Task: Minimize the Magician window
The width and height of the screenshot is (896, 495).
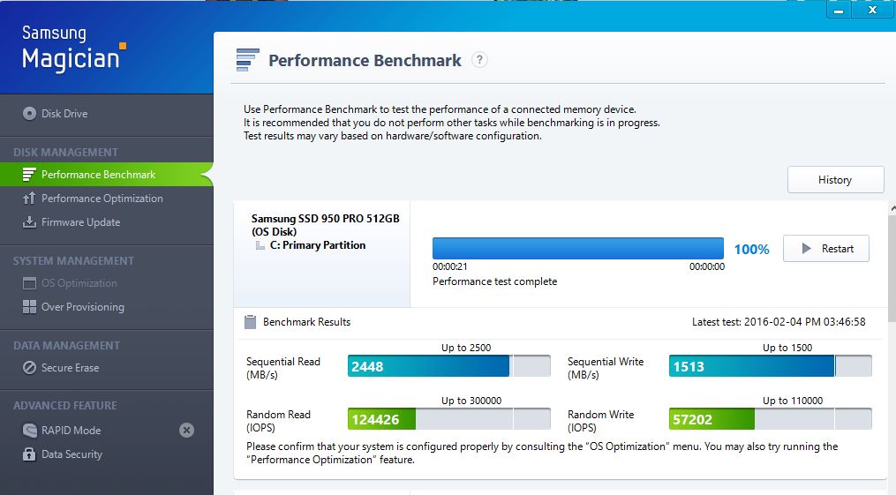Action: coord(839,11)
